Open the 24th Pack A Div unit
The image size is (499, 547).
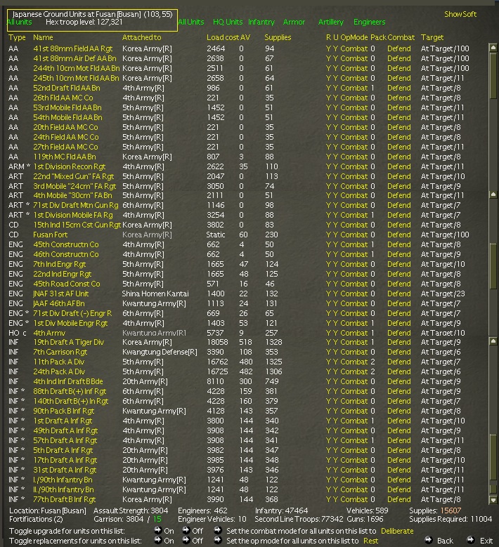[x=59, y=371]
